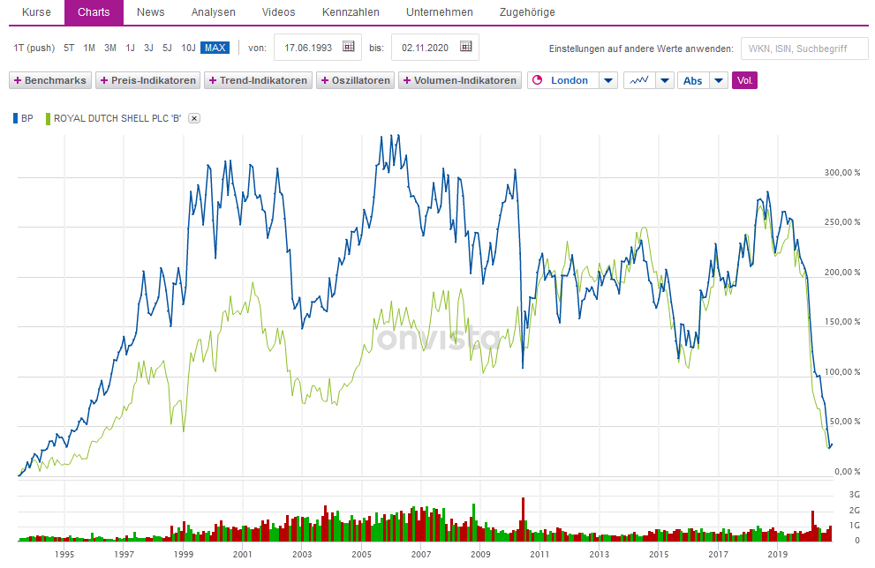The image size is (875, 568).
Task: Click the BP legend label
Action: pos(26,118)
